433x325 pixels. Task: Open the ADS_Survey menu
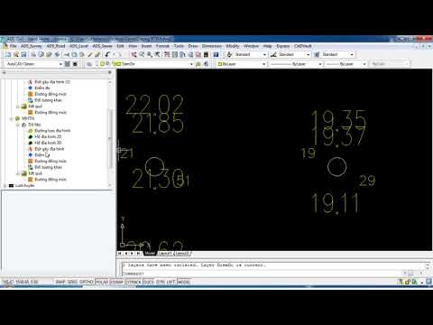coord(32,46)
